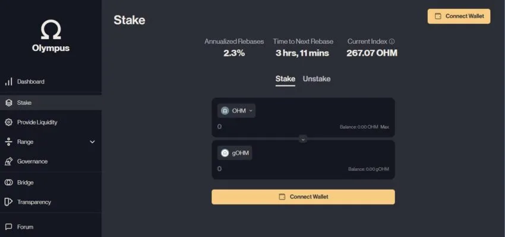Screen dimensions: 505x237
Task: Click the Stake layers icon in sidebar
Action: [x=8, y=103]
